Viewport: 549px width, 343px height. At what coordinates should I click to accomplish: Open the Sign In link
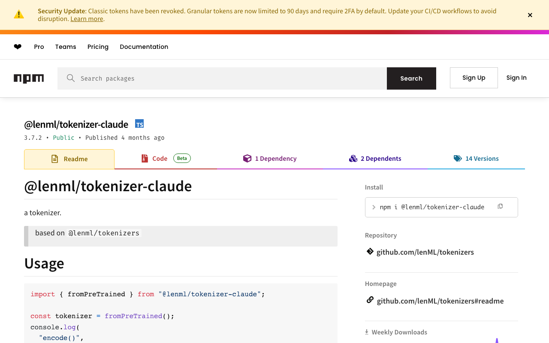pos(516,78)
